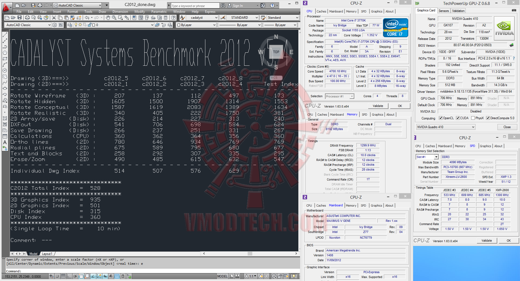Open the cadalyst text style dropdown
This screenshot has height=281, width=520.
click(x=202, y=18)
